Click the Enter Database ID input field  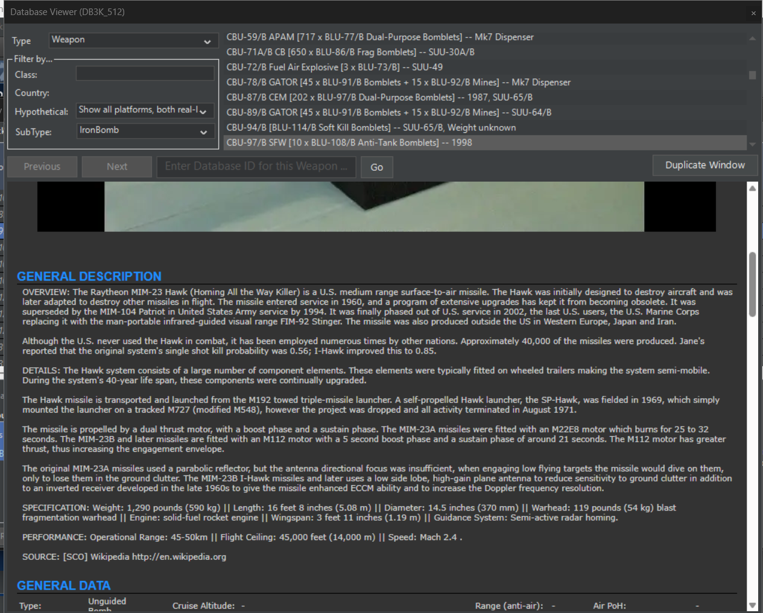pyautogui.click(x=256, y=167)
